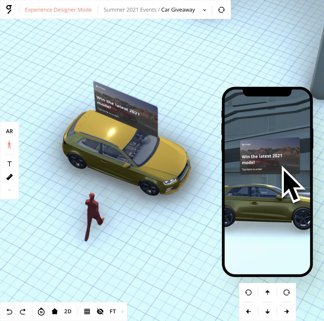This screenshot has width=324, height=321.
Task: Select the Text tool
Action: point(9,164)
